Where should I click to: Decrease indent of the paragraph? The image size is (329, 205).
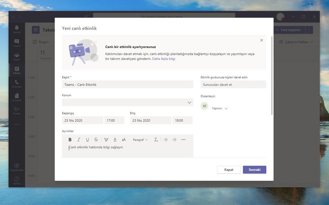(x=166, y=140)
